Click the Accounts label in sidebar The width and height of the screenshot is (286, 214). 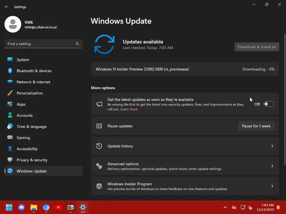(x=25, y=115)
